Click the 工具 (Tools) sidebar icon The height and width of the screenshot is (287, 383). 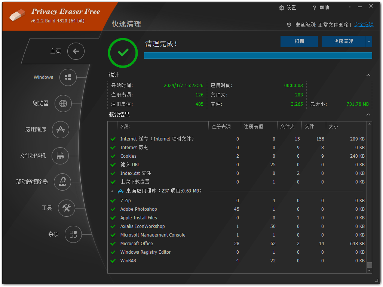[66, 208]
